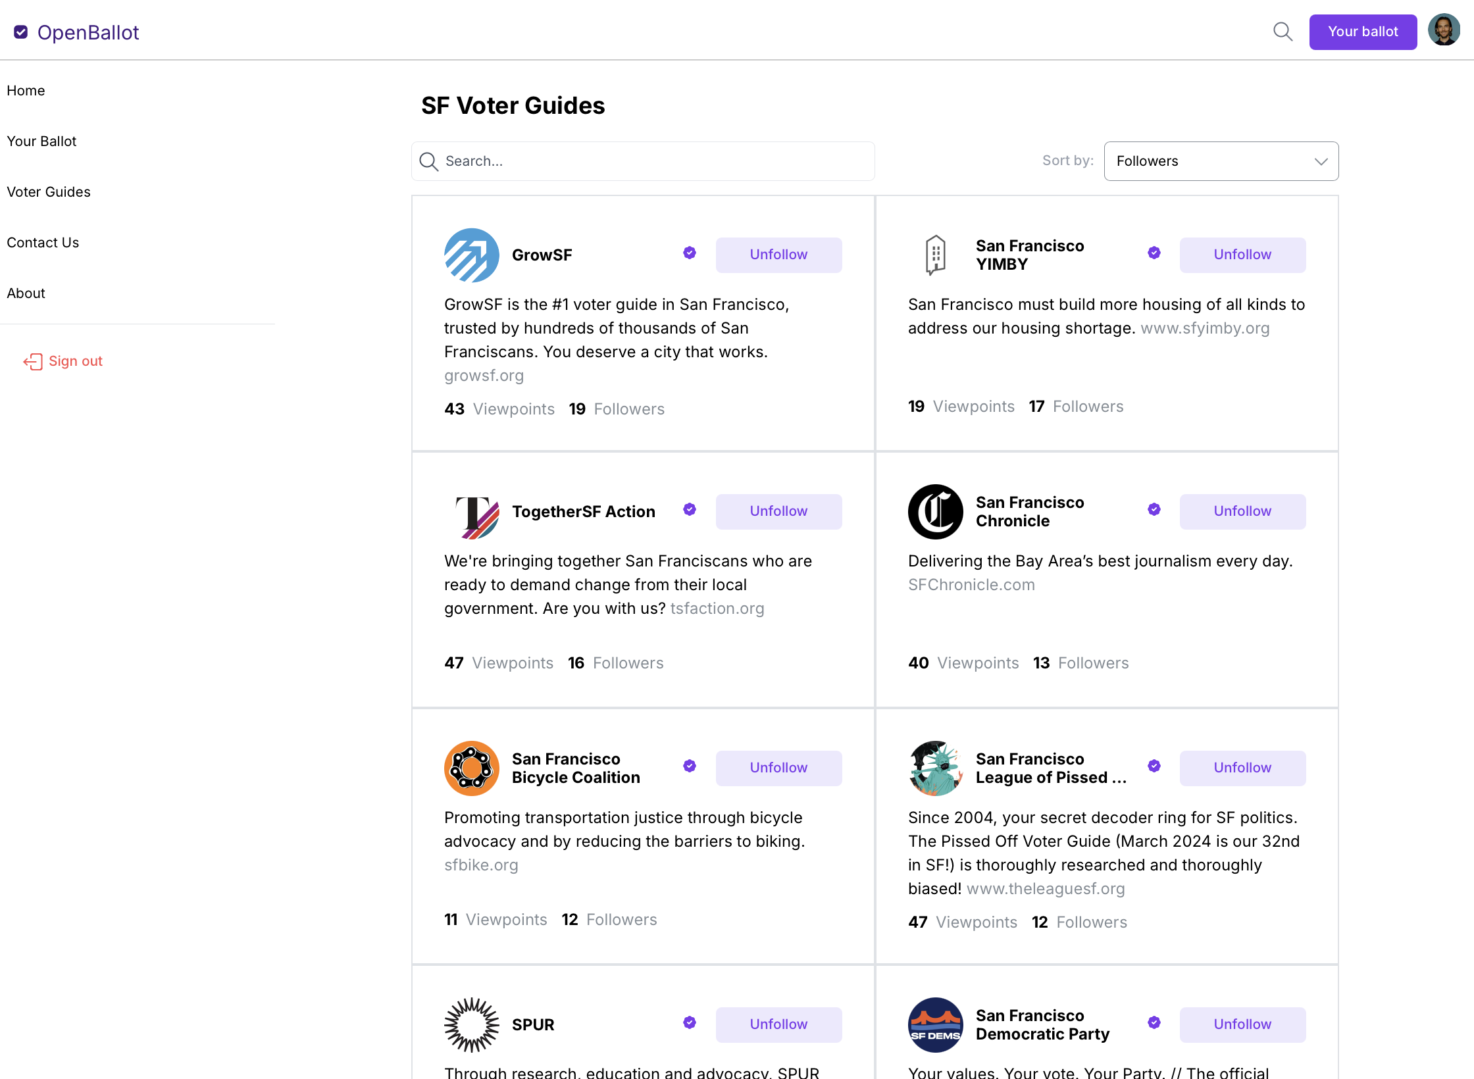This screenshot has width=1474, height=1079.
Task: Click the SPUR guide title
Action: (533, 1025)
